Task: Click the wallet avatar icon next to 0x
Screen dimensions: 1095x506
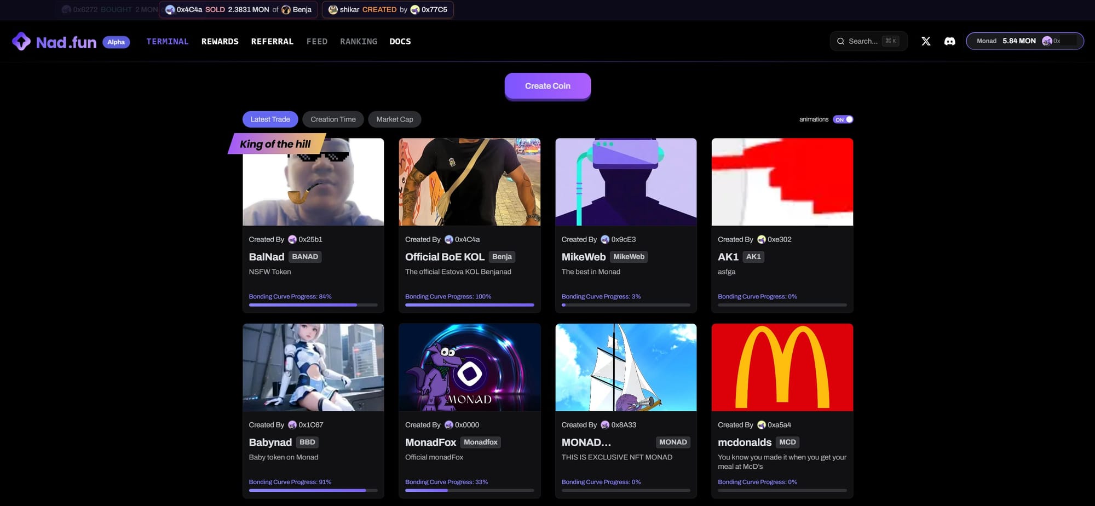Action: pyautogui.click(x=1047, y=41)
